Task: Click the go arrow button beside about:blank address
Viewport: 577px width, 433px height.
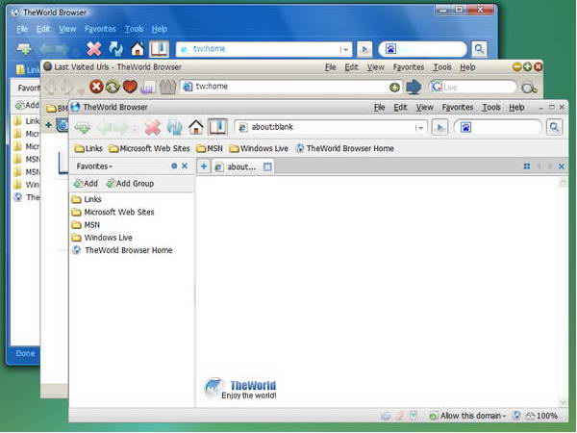Action: coord(439,128)
